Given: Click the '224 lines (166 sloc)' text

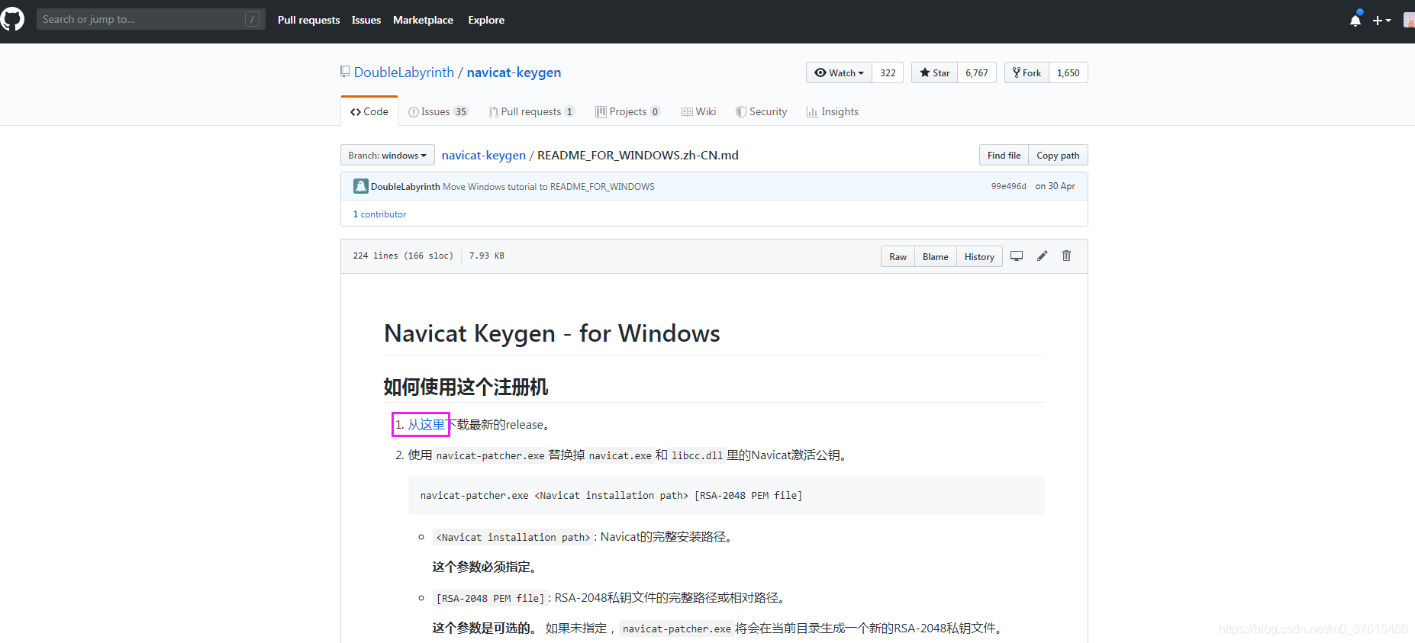Looking at the screenshot, I should pos(403,256).
